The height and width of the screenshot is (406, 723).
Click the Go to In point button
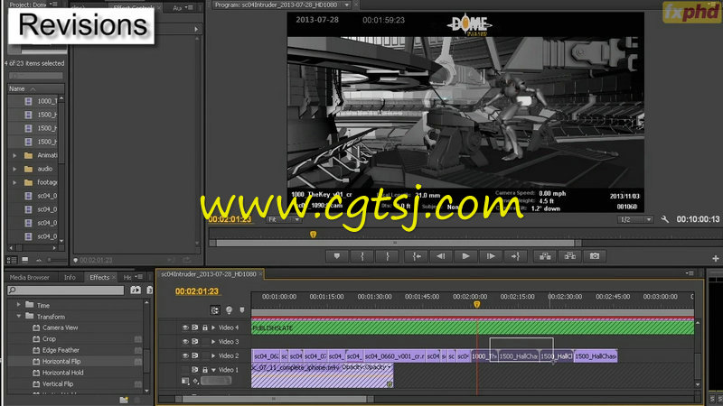(417, 256)
